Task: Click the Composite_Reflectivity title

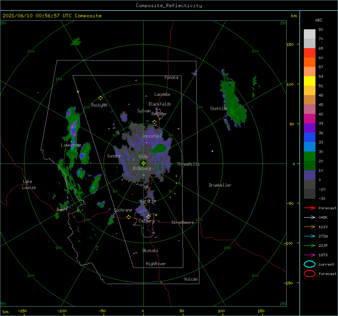Action: tap(169, 6)
